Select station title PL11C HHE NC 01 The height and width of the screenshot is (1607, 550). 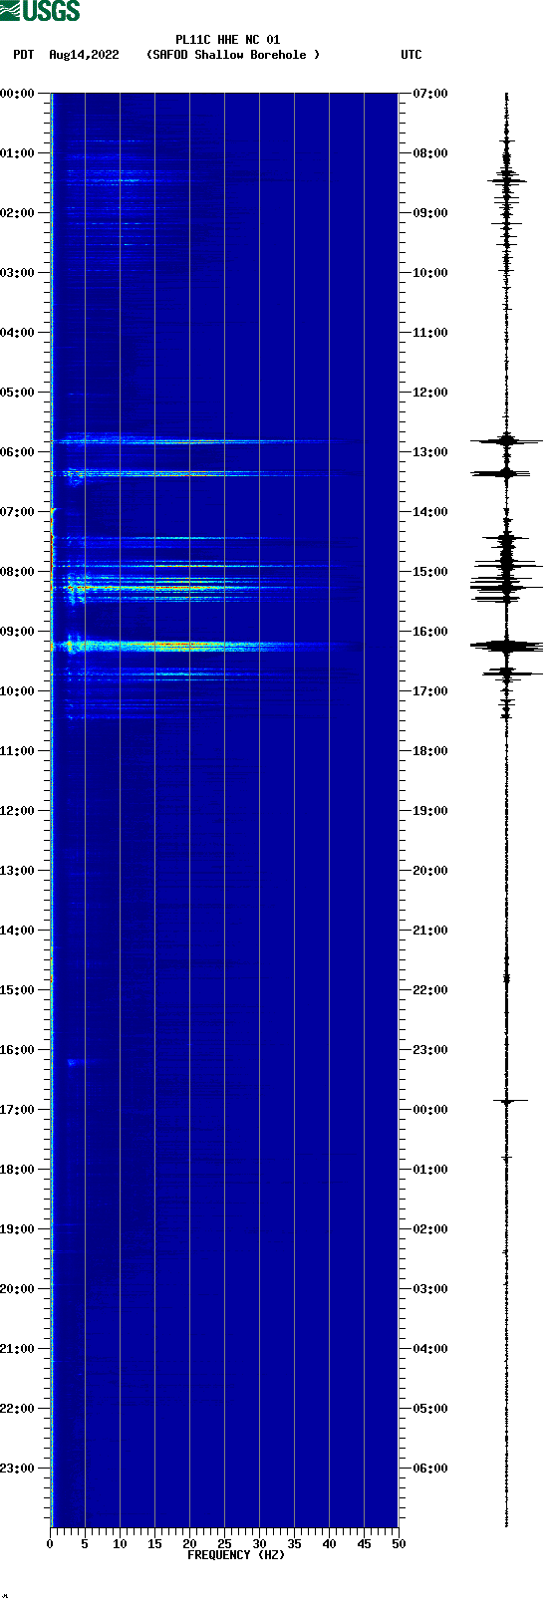click(x=228, y=40)
